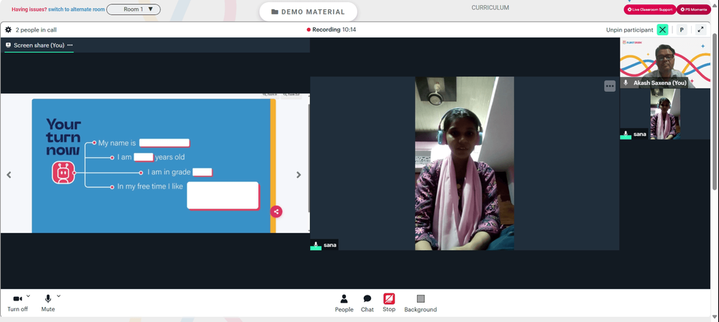719x322 pixels.
Task: Open the Room 1 dropdown
Action: (134, 9)
